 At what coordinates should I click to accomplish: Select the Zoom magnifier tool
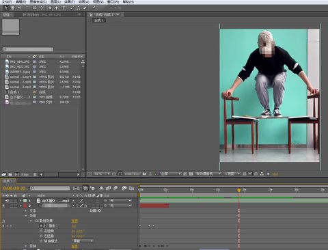20,8
